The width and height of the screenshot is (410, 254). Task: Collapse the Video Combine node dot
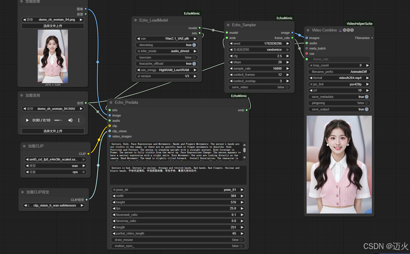click(308, 30)
